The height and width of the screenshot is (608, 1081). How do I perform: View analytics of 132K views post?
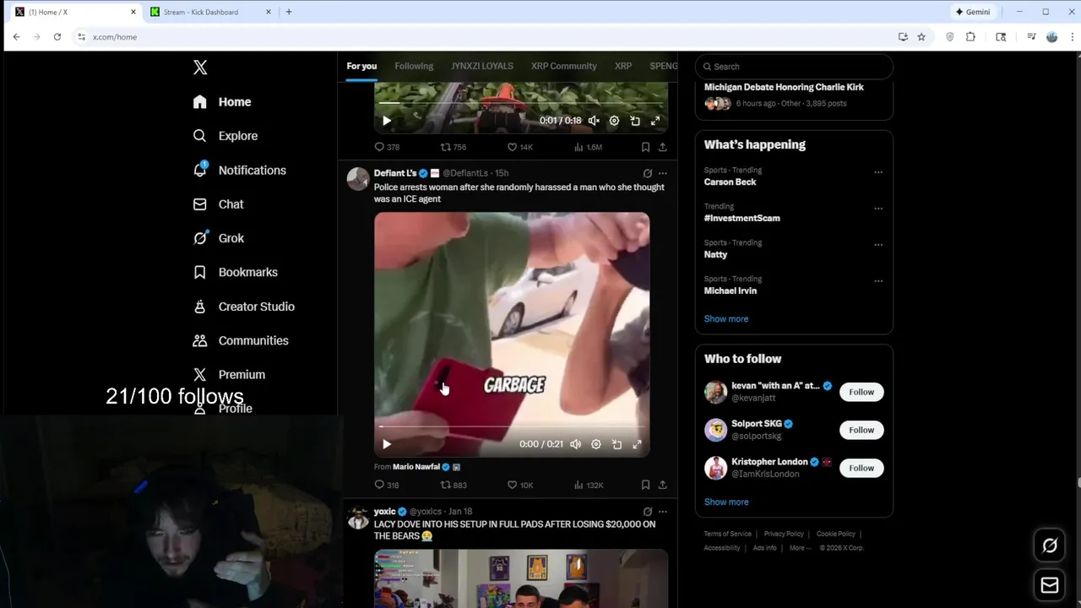point(588,485)
